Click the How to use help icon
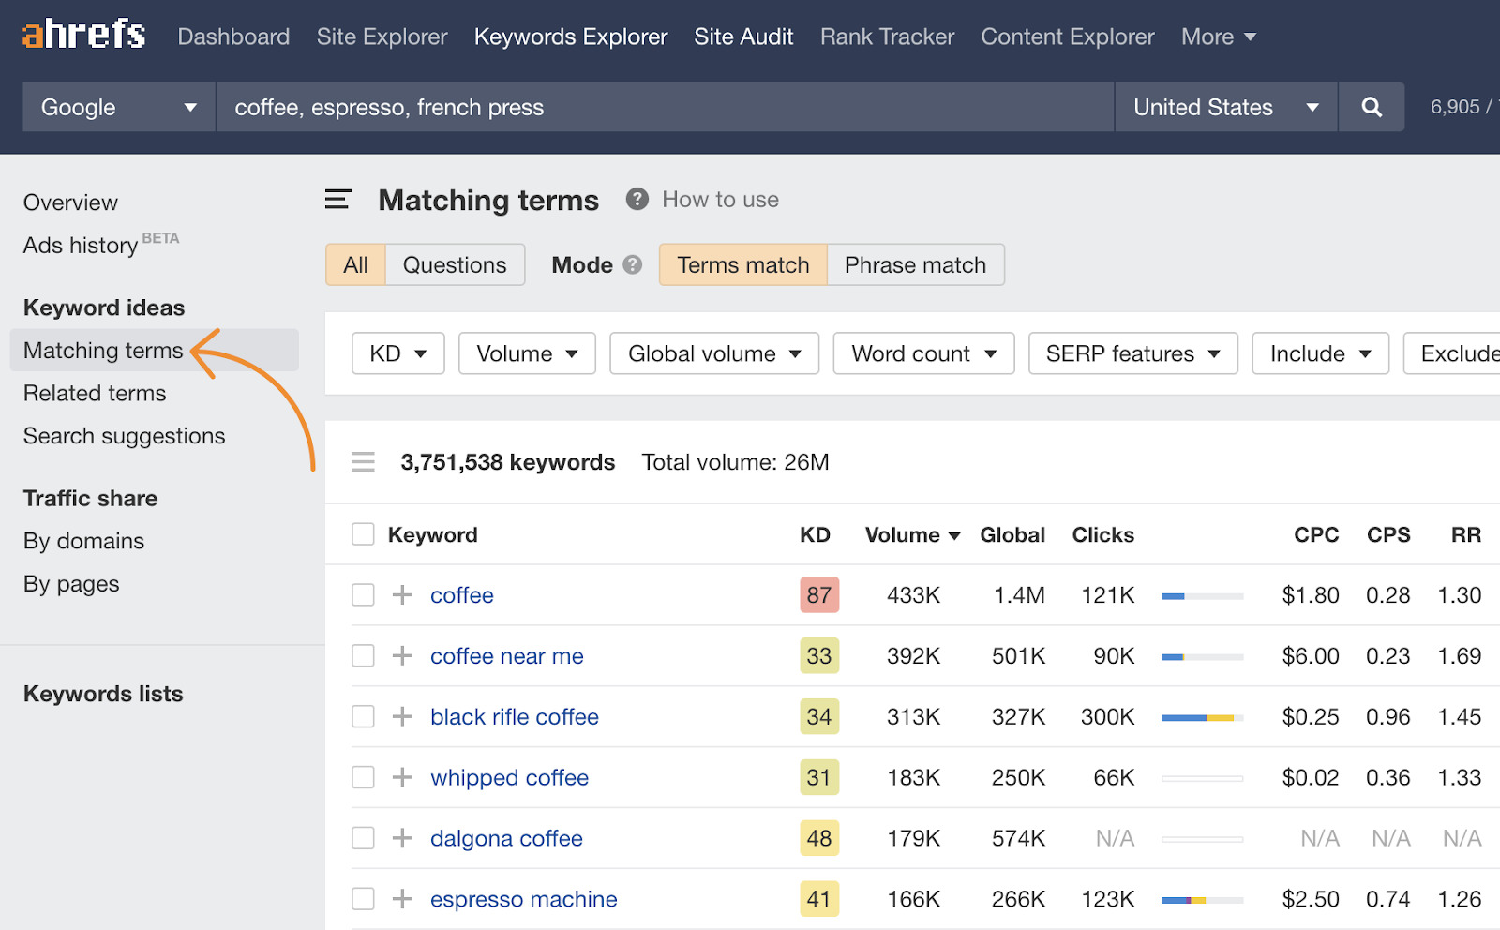Screen dimensions: 1500x930 (x=637, y=200)
